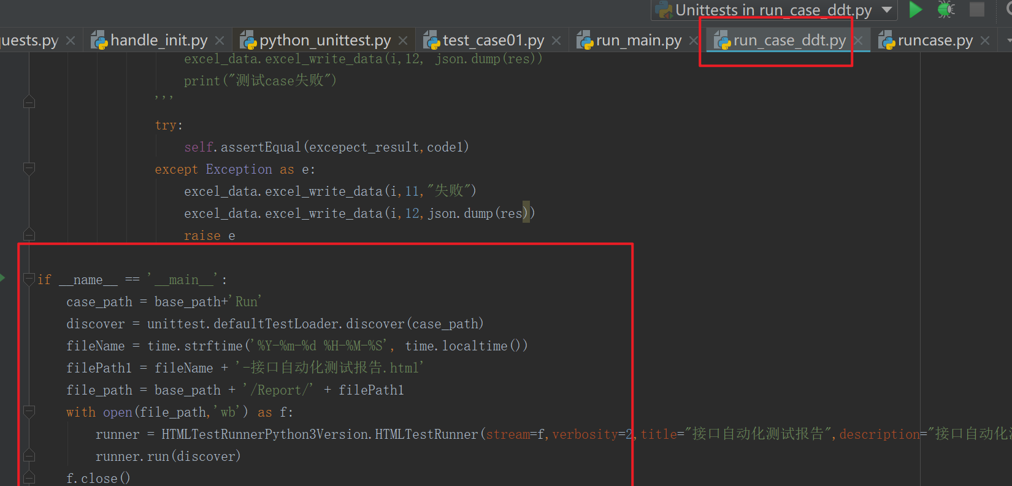Close the runcase.py tab
Viewport: 1012px width, 486px height.
[x=985, y=41]
